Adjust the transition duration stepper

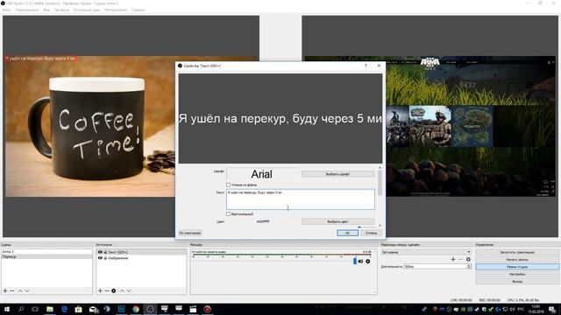(x=469, y=266)
